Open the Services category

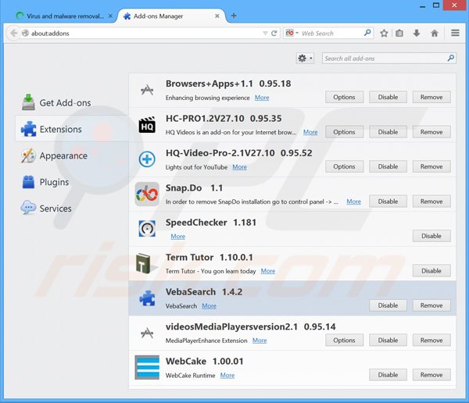72,208
